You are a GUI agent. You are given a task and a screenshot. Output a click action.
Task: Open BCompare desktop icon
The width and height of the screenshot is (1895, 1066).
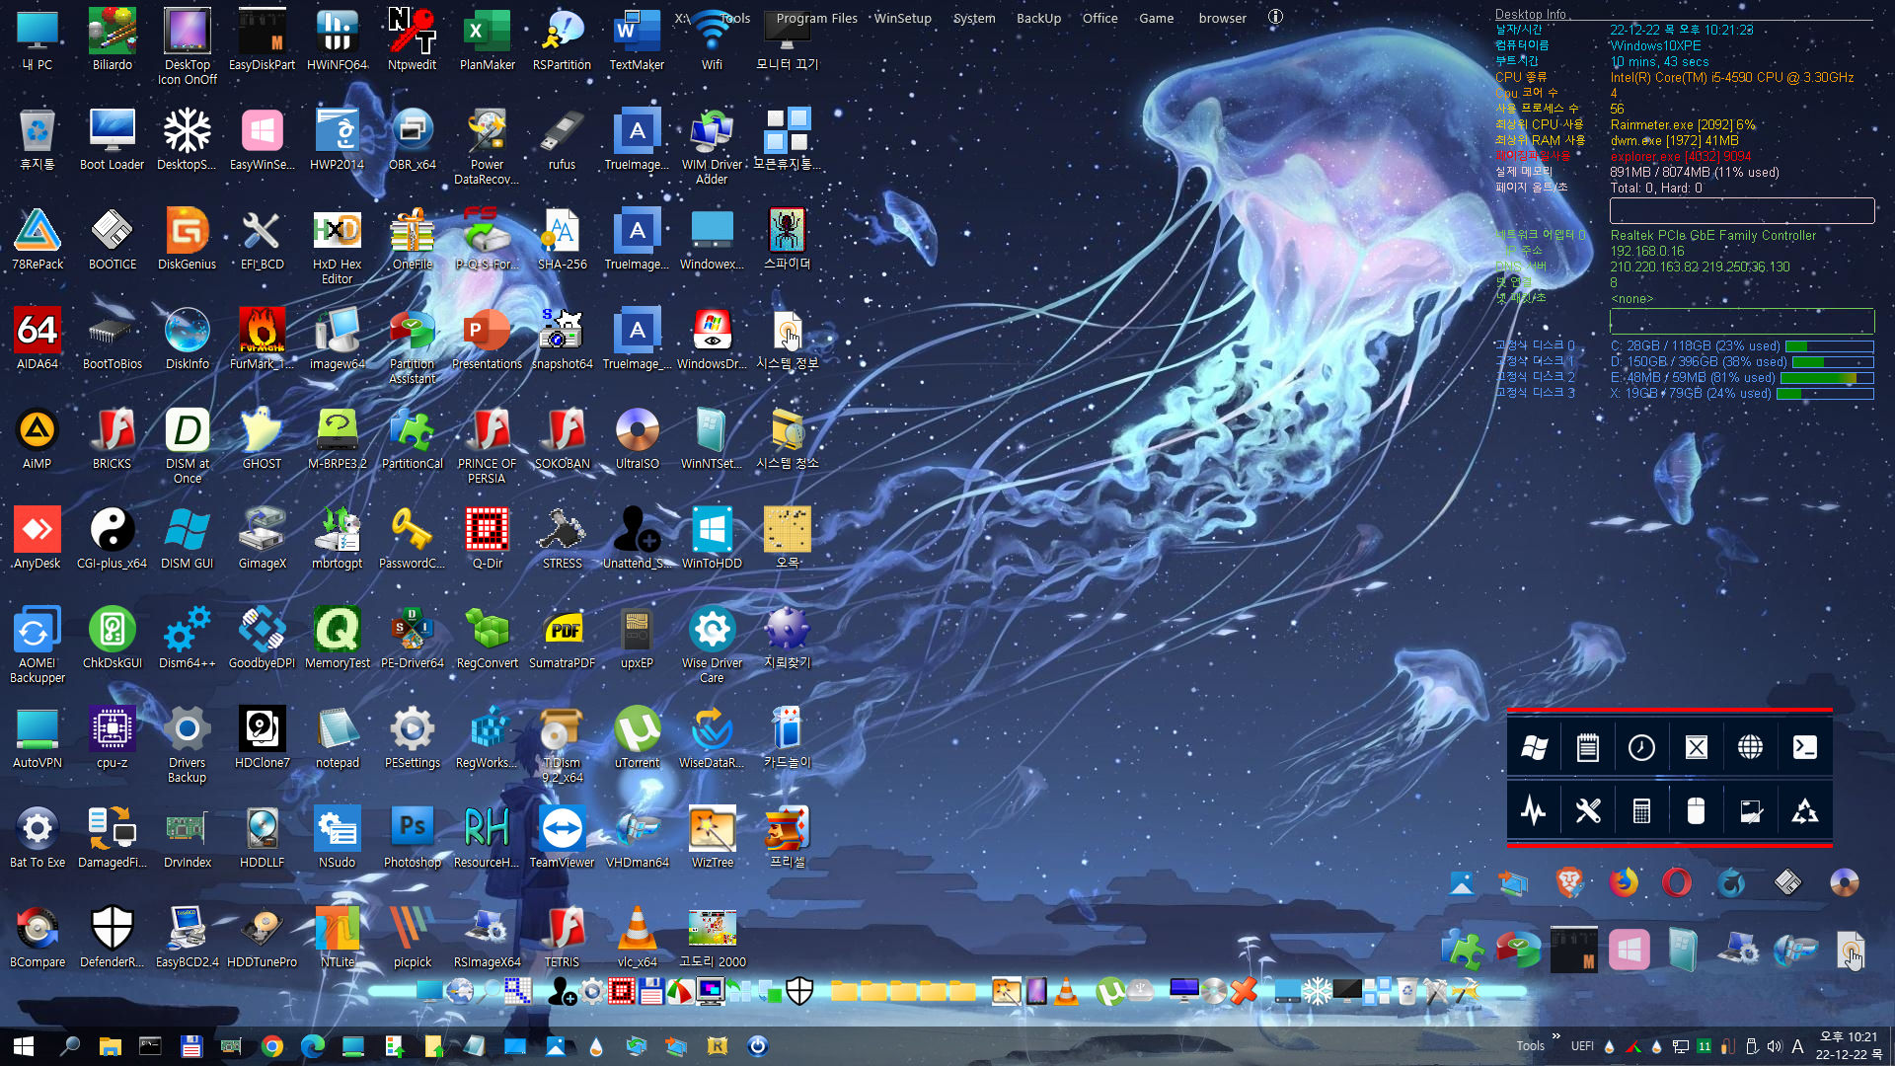(x=38, y=937)
